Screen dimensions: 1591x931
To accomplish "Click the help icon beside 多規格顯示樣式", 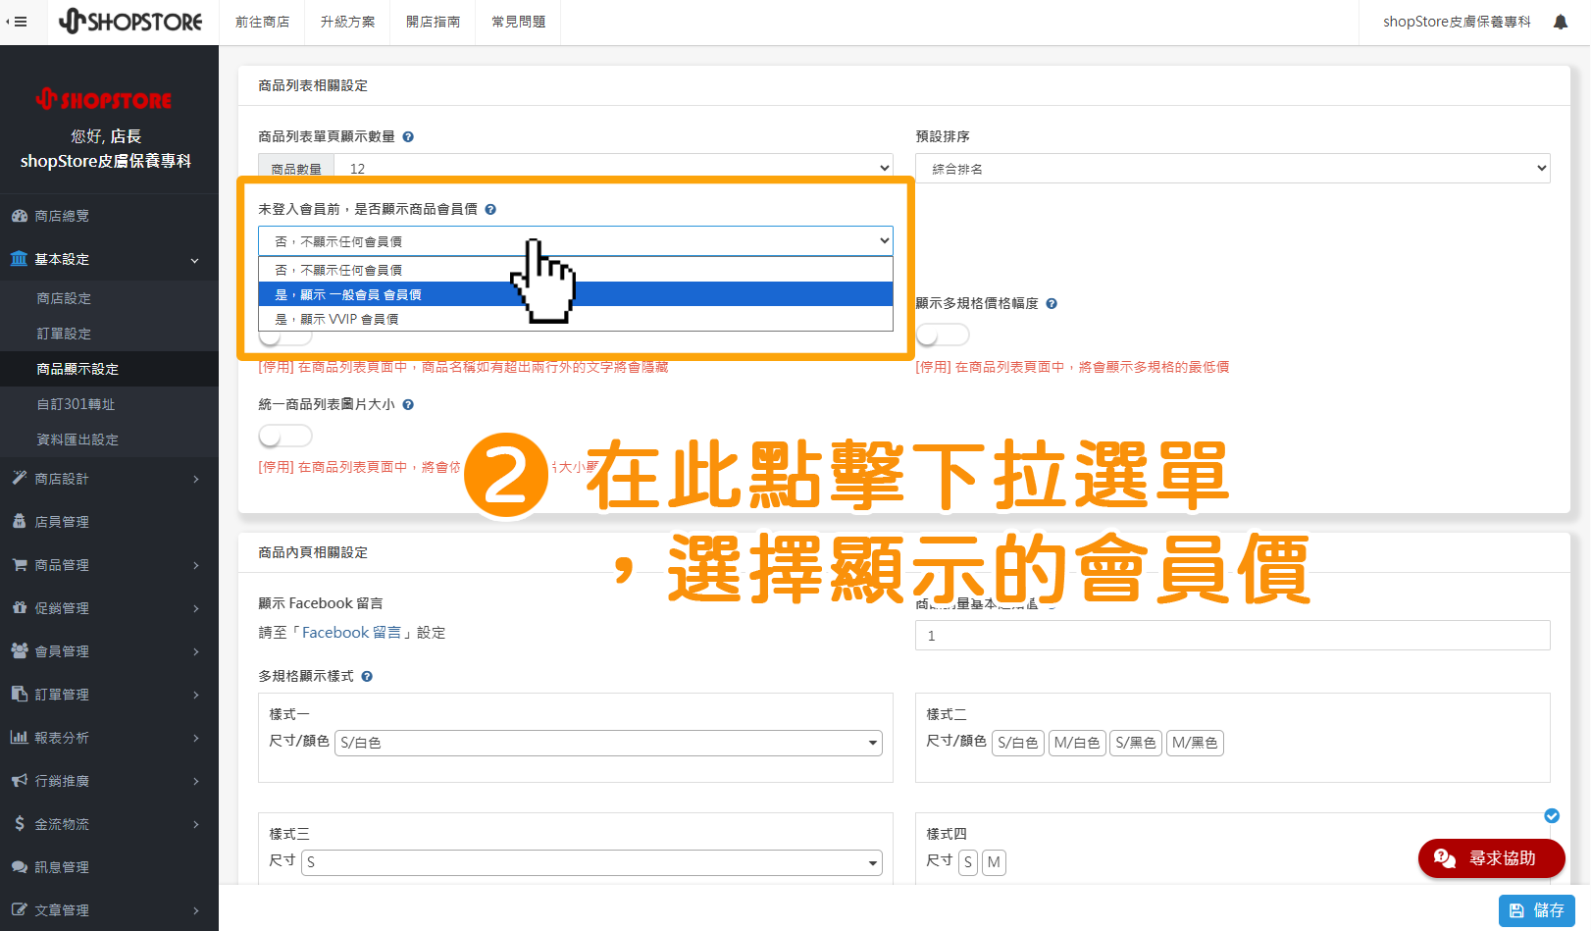I will (367, 676).
